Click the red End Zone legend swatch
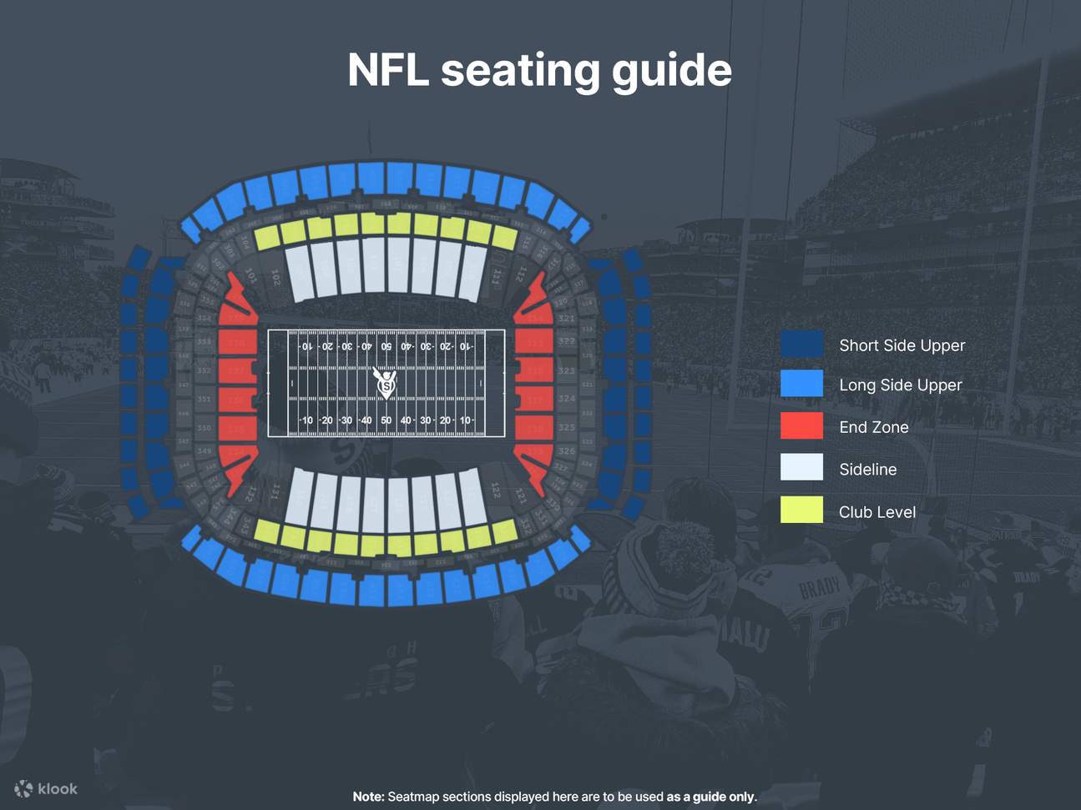Screen dimensions: 1081x810 click(801, 426)
